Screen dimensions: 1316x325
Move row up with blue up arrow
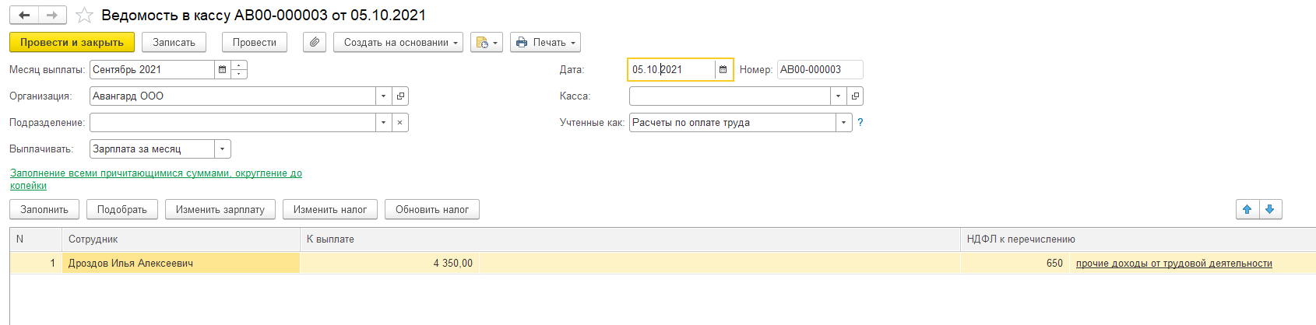point(1247,209)
